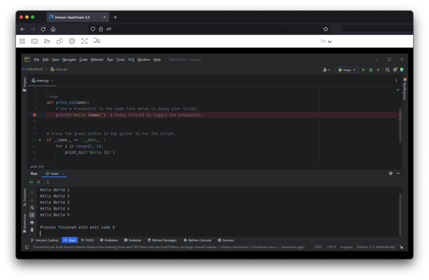Toggle scroll-to-end in console output
429x280 pixels.
tap(32, 215)
